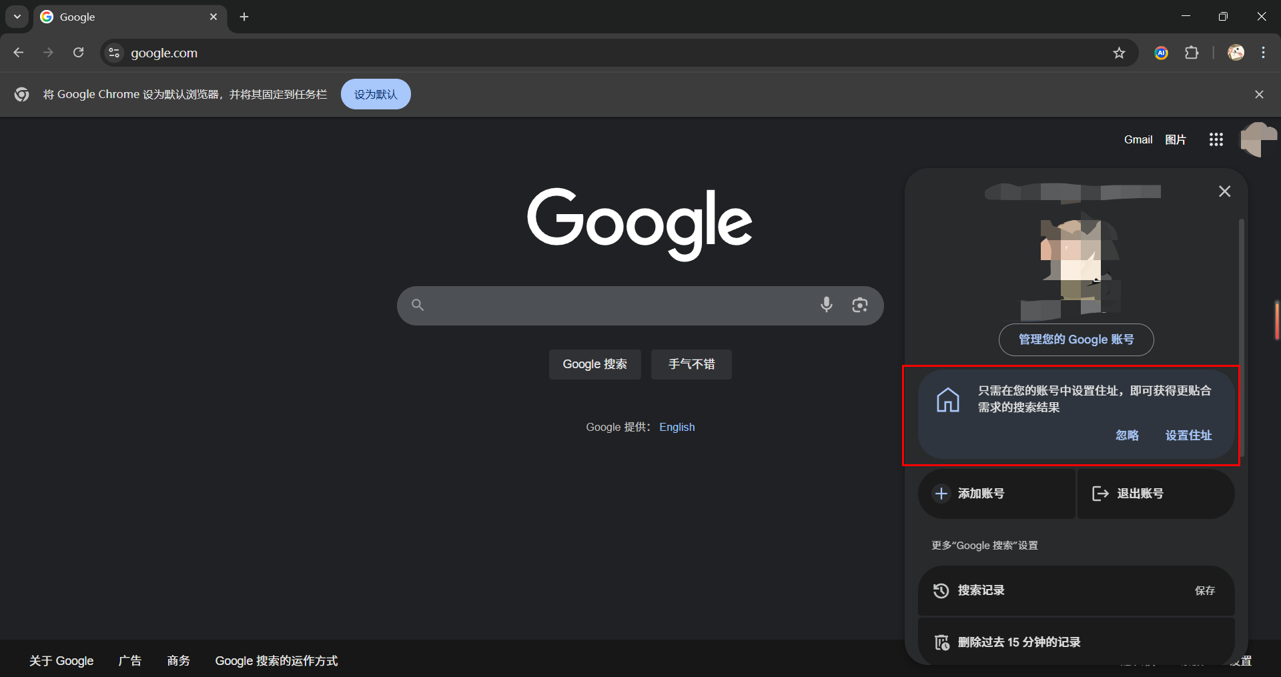Click the magnifier icon in search box
This screenshot has height=677, width=1281.
coord(418,305)
